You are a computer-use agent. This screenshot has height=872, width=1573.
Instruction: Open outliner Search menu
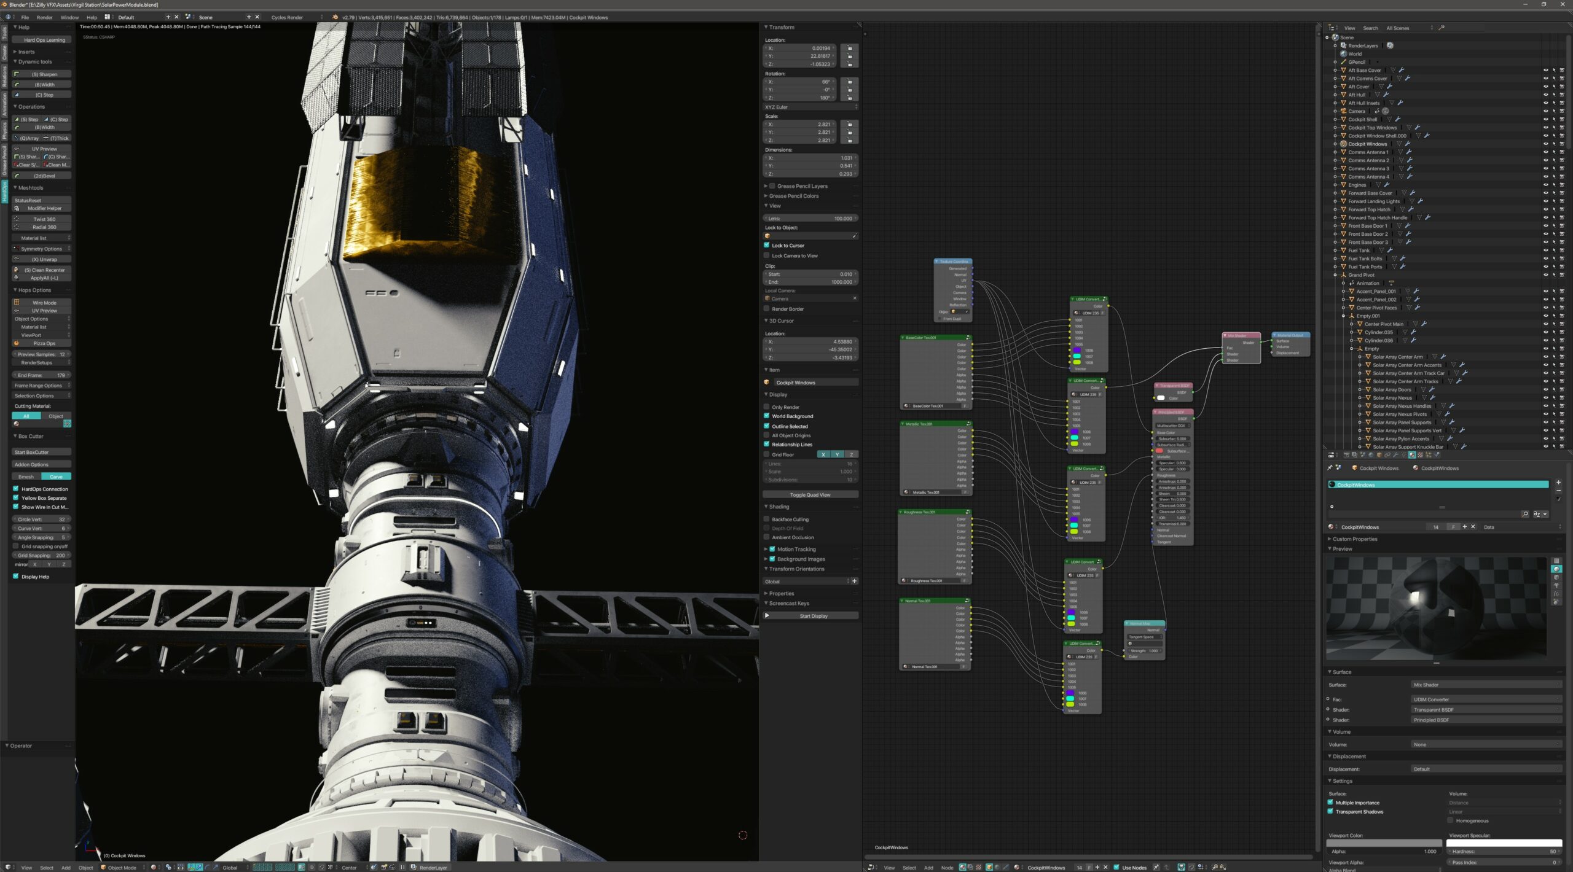point(1370,28)
